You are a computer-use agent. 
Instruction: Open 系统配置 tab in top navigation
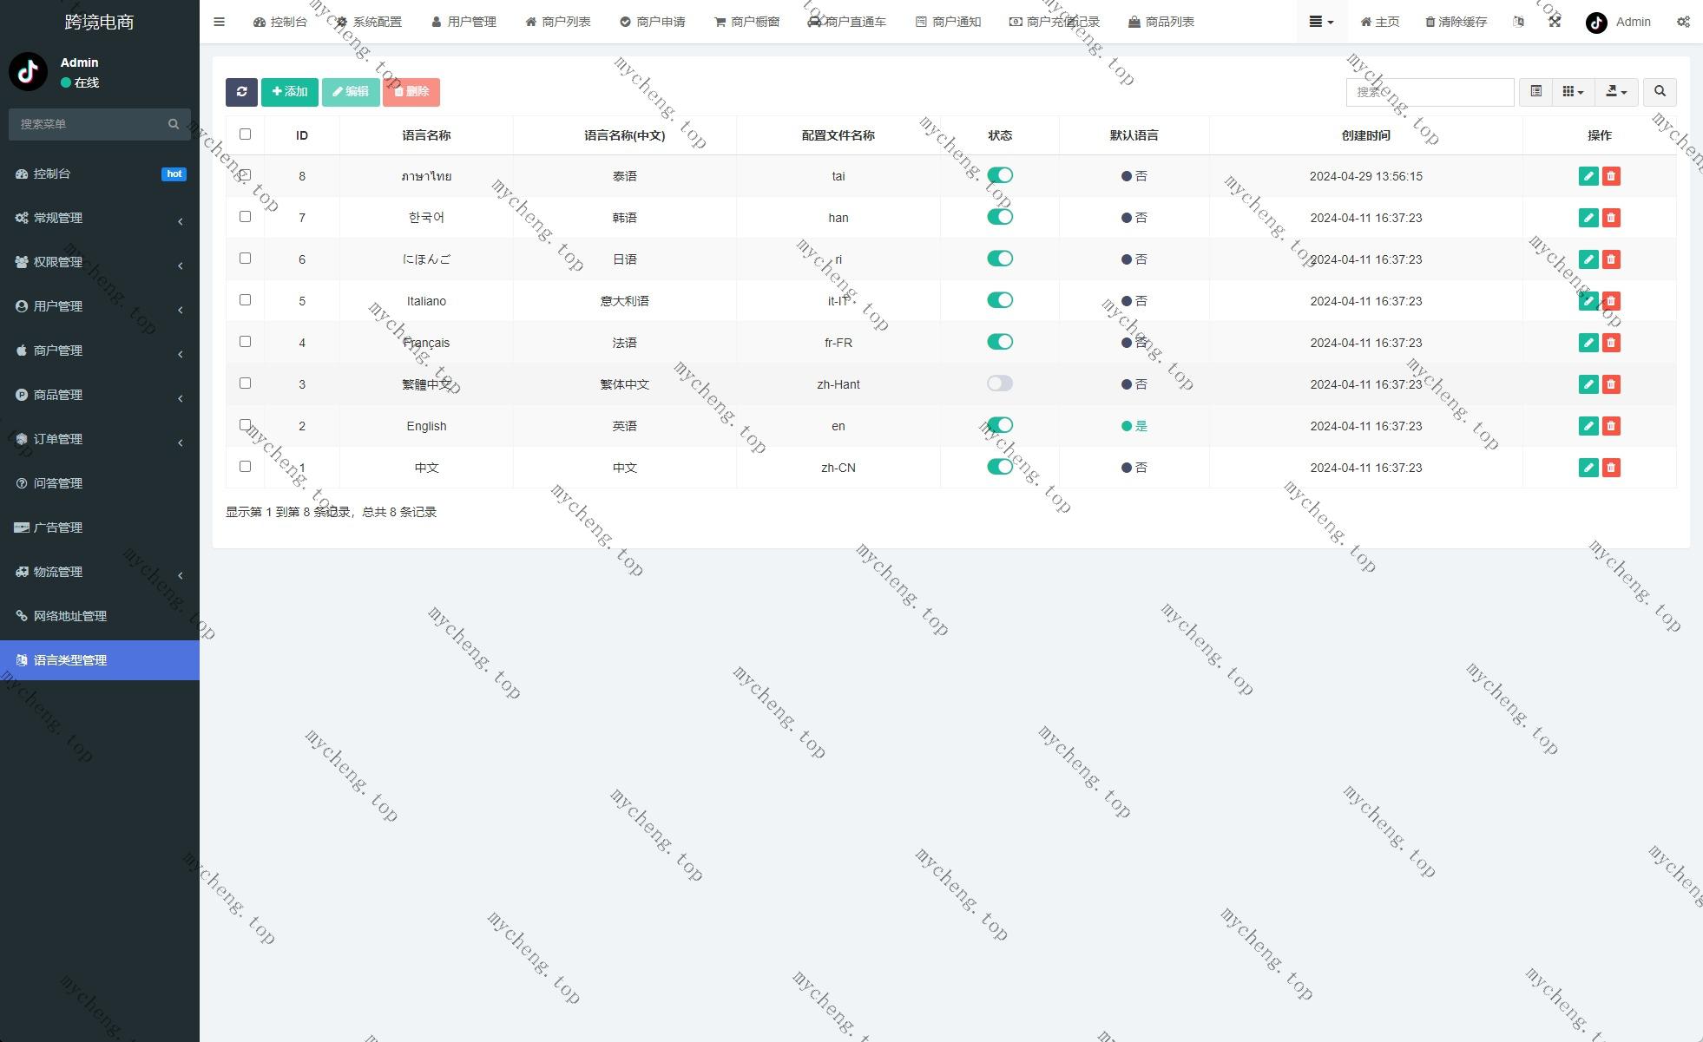click(369, 22)
